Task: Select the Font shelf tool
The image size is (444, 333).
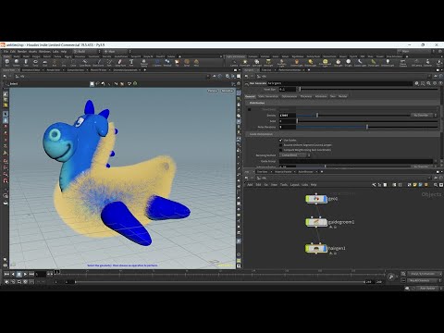Action: click(131, 63)
